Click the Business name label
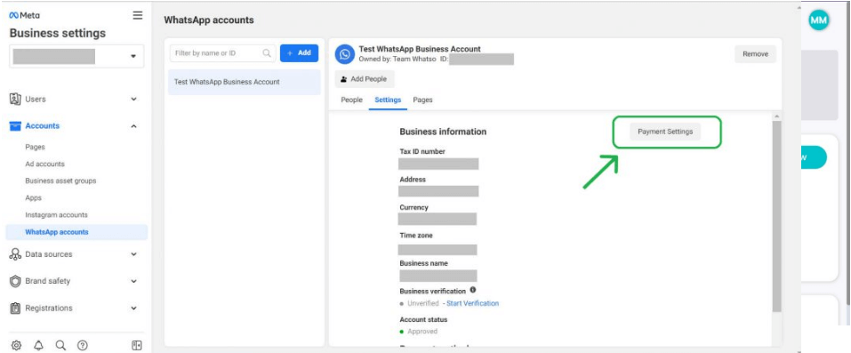This screenshot has height=353, width=851. coord(424,263)
